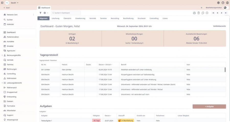This screenshot has width=230, height=122.
Task: Collapse the sidebar panel icon
Action: (x=2, y=3)
